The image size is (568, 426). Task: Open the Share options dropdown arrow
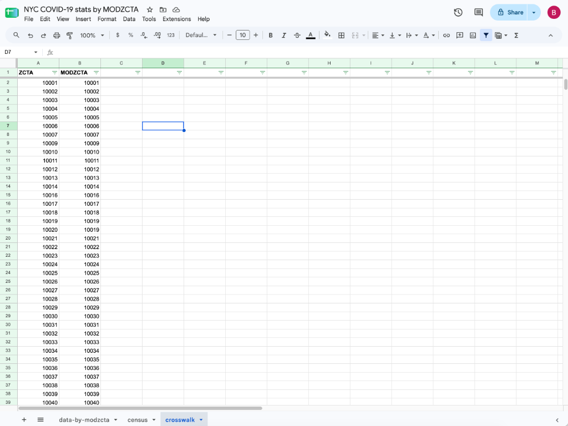534,12
